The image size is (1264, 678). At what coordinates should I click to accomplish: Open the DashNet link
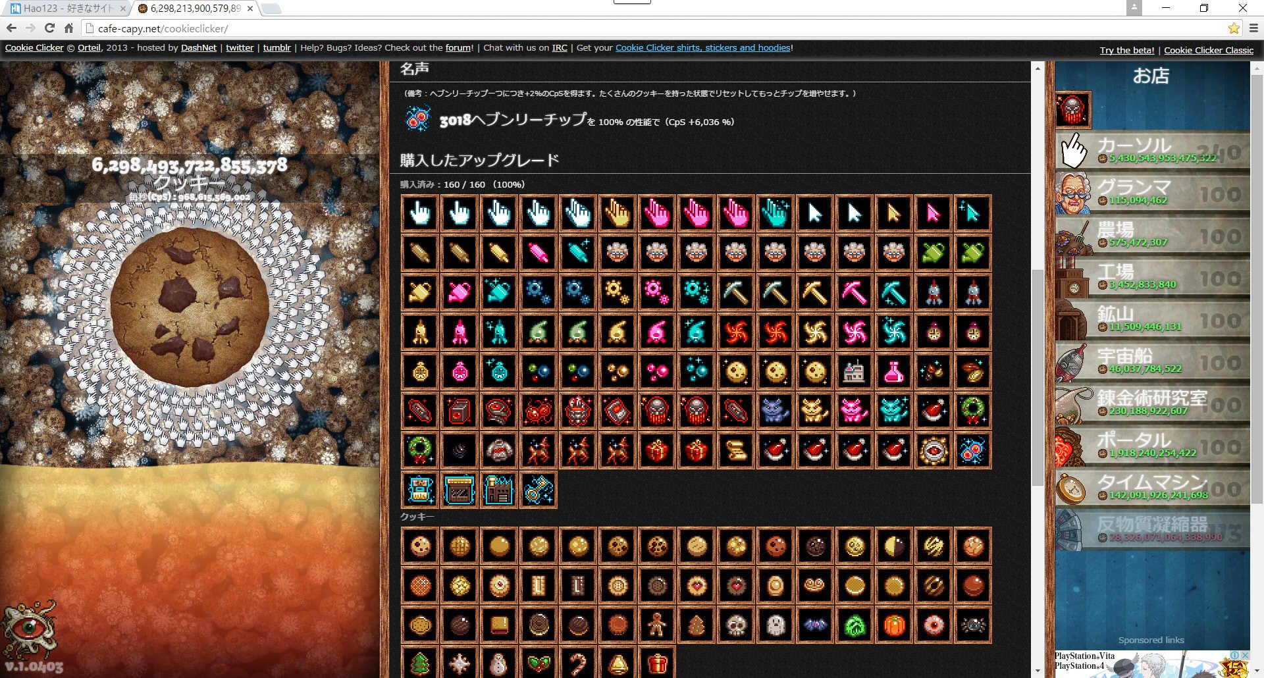[x=199, y=47]
